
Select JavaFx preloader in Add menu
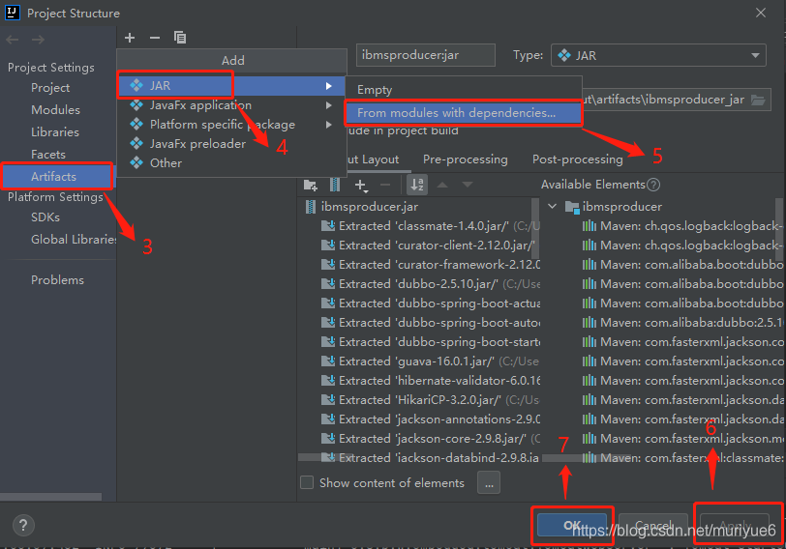[231, 144]
